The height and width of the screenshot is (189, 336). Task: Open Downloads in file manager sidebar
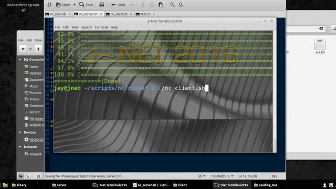(x=34, y=106)
